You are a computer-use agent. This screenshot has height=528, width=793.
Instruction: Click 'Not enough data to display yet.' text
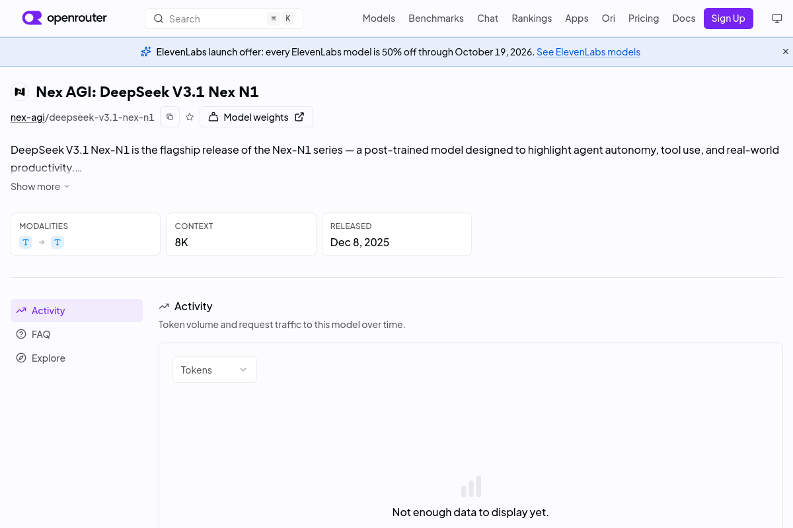click(x=471, y=512)
